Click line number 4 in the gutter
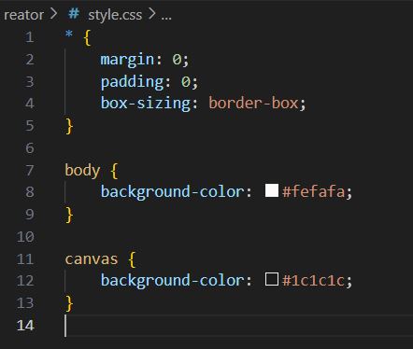 (30, 104)
